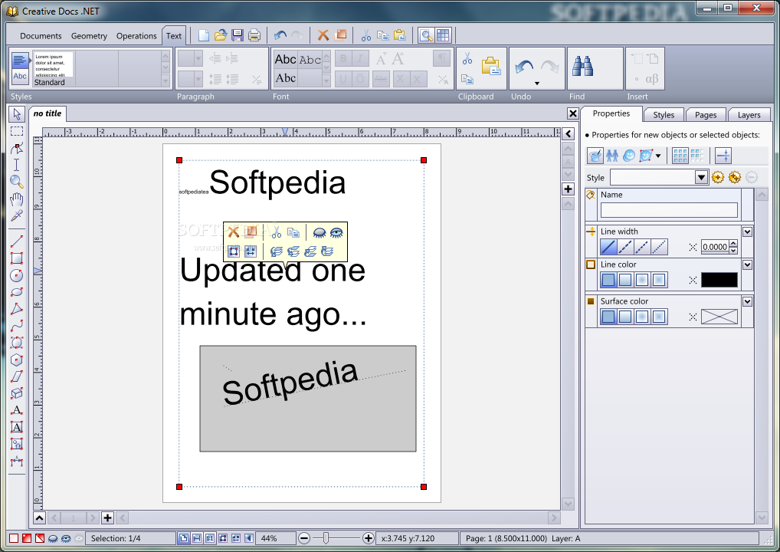Viewport: 780px width, 552px height.
Task: Paste from ribbon Clipboard group
Action: (x=490, y=66)
